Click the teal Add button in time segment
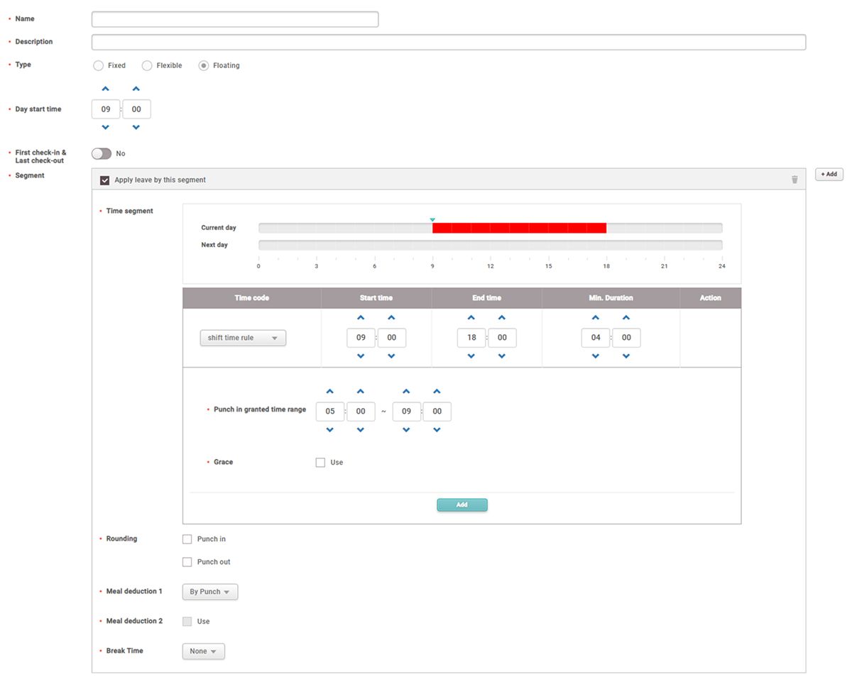 point(462,505)
